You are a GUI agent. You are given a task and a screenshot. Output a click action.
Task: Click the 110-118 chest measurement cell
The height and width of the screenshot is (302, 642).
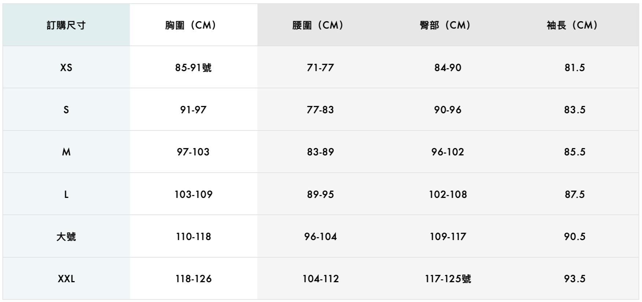pos(193,236)
